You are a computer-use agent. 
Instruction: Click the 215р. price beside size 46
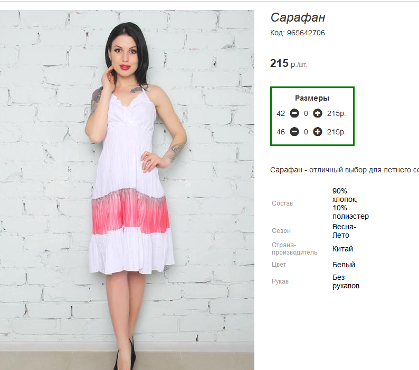point(336,132)
